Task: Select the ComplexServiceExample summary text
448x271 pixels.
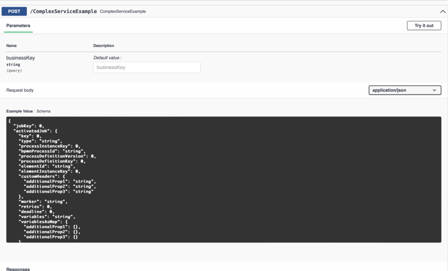Action: pyautogui.click(x=123, y=11)
